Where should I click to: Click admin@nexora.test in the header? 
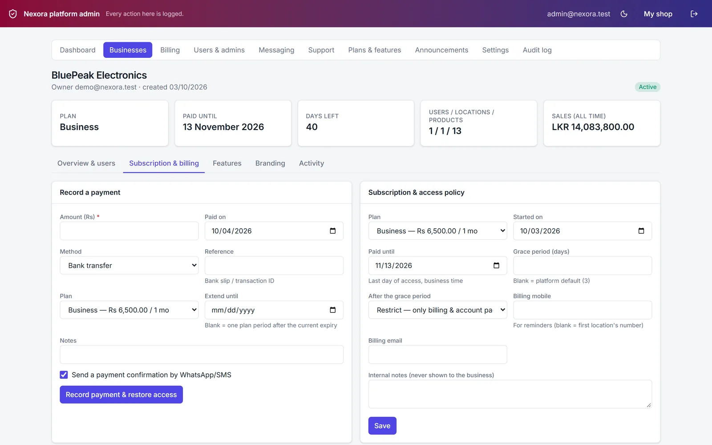coord(578,14)
